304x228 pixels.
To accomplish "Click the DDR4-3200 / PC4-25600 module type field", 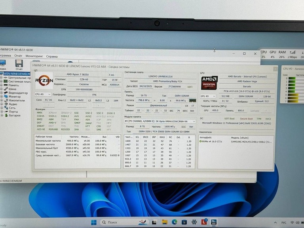I will click(x=164, y=132).
